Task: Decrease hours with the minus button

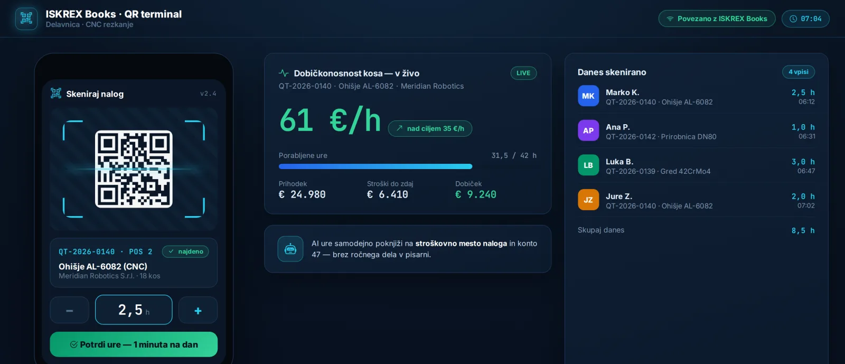Action: coord(69,310)
